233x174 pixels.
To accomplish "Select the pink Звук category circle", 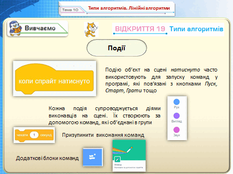I will [177, 130].
